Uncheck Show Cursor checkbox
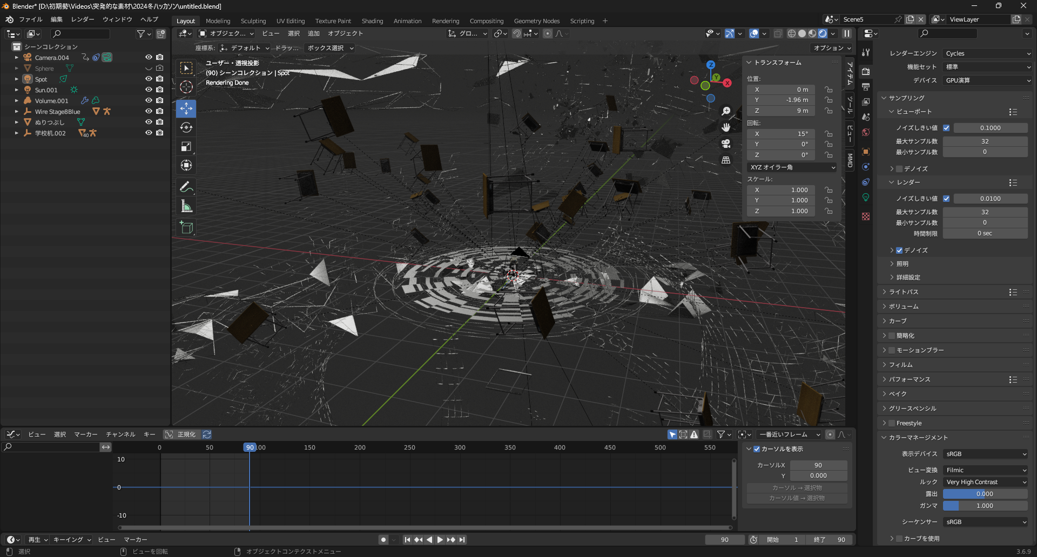 tap(757, 449)
